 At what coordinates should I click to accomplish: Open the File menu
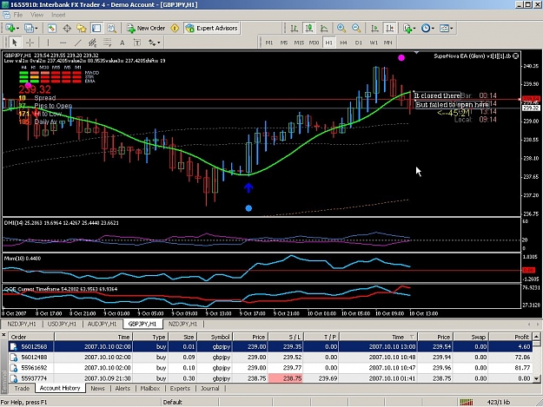(x=18, y=15)
